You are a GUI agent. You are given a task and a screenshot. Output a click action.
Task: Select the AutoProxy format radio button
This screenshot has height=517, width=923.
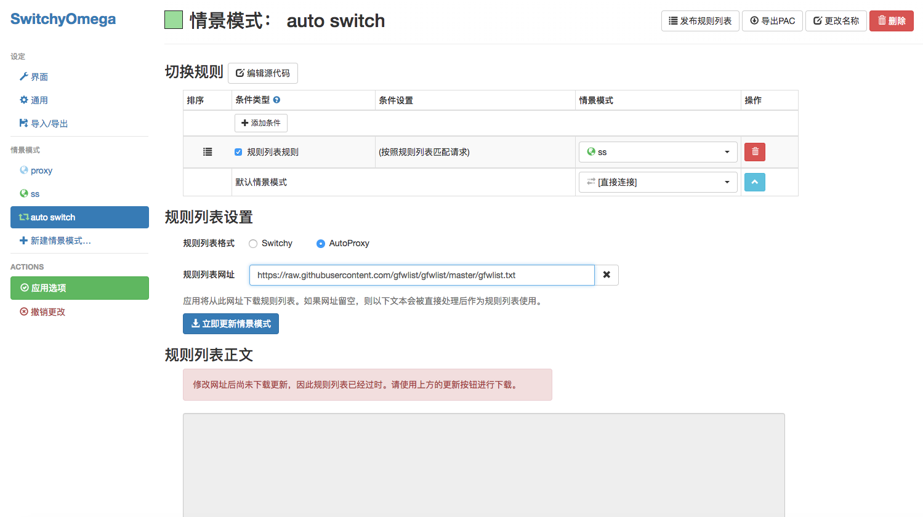point(321,244)
